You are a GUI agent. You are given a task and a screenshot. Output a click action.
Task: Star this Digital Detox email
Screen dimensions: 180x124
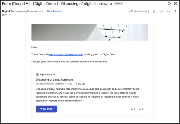(x=154, y=11)
